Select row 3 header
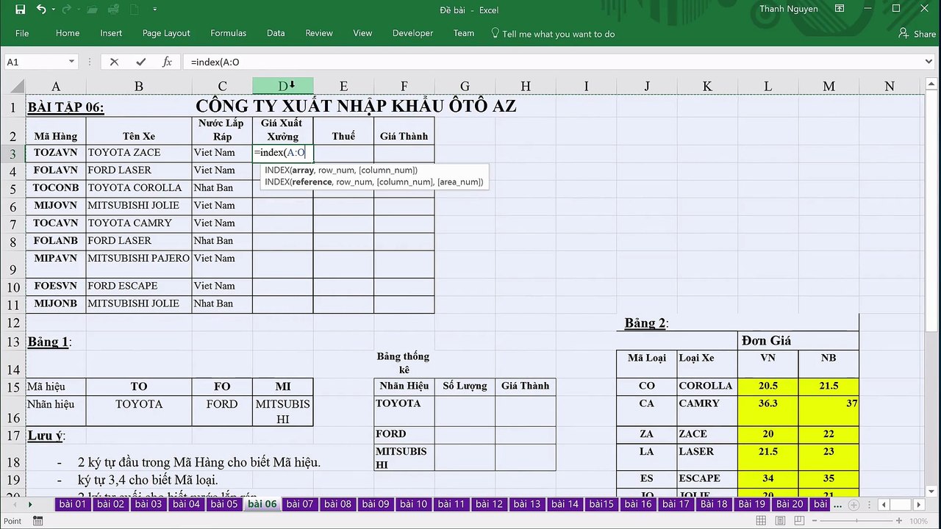 [x=13, y=153]
